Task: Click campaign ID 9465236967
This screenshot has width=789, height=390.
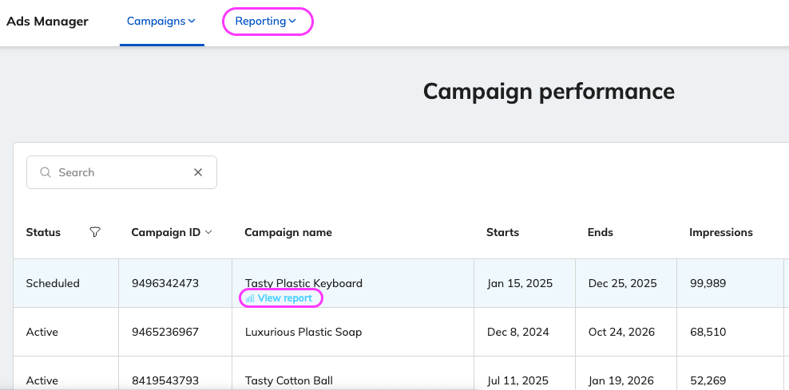Action: tap(165, 332)
